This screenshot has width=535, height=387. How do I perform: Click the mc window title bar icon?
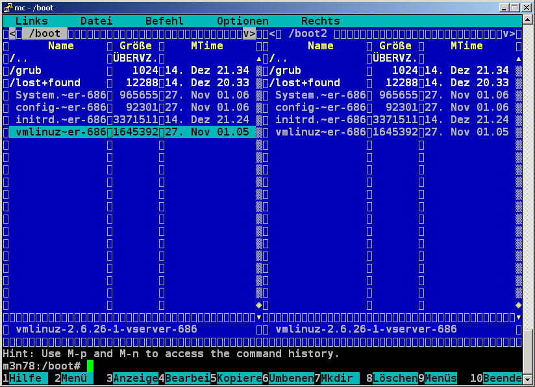click(7, 6)
